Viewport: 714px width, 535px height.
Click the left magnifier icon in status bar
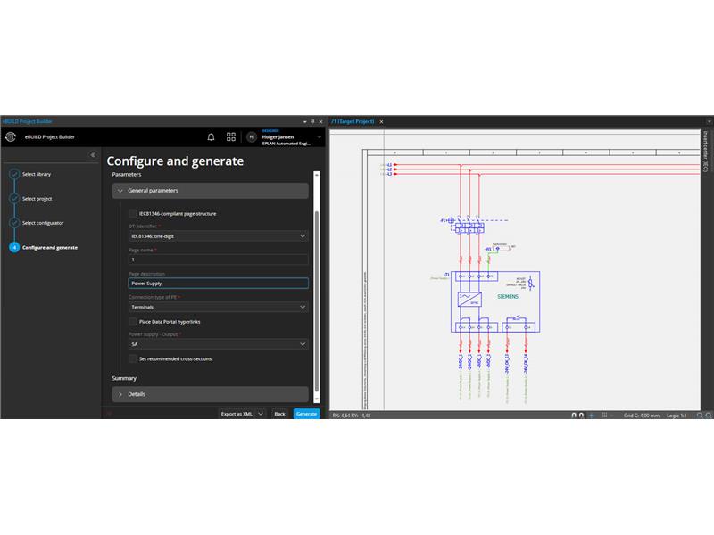[x=700, y=416]
